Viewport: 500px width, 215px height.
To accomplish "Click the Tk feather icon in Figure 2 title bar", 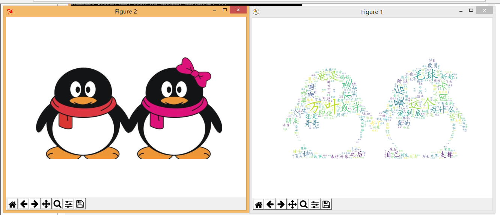I will pos(10,12).
